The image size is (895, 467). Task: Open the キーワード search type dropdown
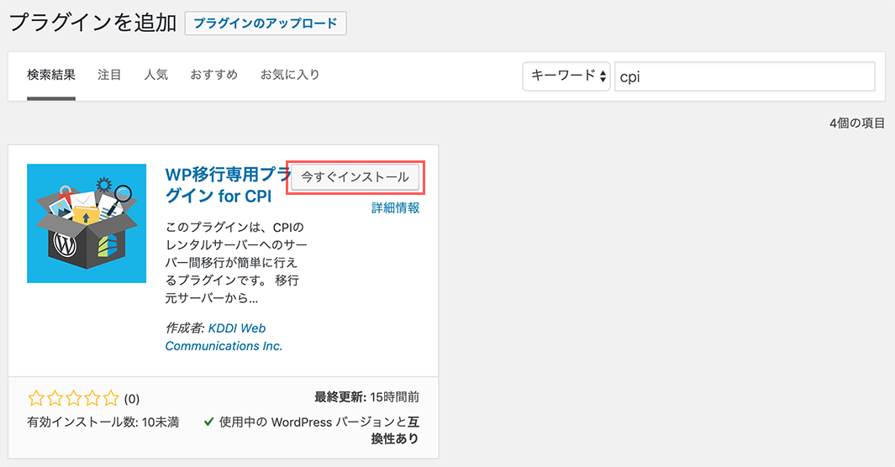[x=566, y=76]
